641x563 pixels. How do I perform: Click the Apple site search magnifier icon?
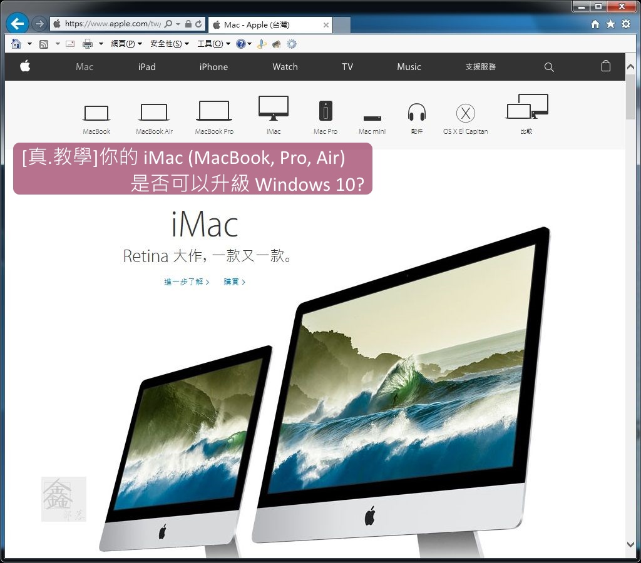(x=549, y=67)
